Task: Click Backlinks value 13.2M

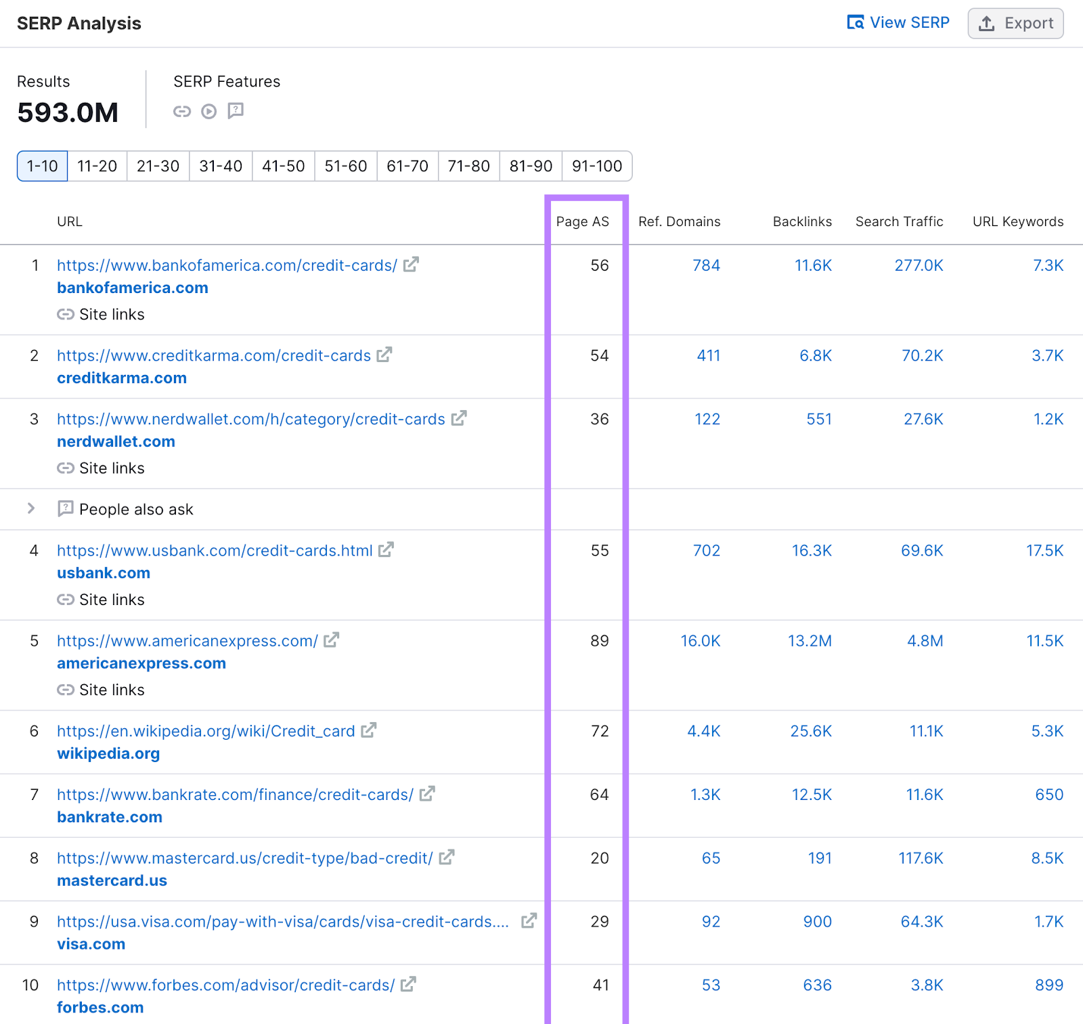Action: (810, 640)
